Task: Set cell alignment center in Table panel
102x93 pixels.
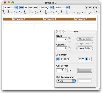Action: pos(62,59)
